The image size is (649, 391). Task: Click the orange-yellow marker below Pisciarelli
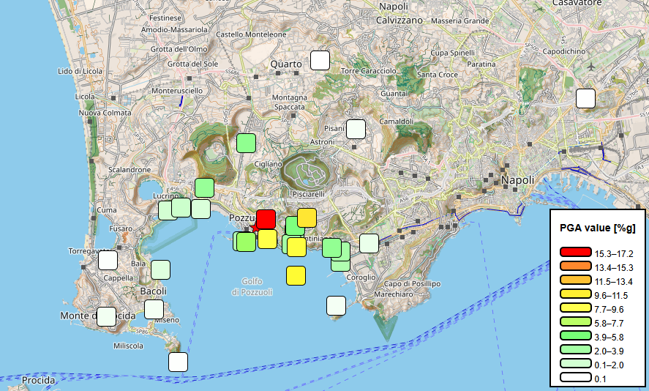307,217
